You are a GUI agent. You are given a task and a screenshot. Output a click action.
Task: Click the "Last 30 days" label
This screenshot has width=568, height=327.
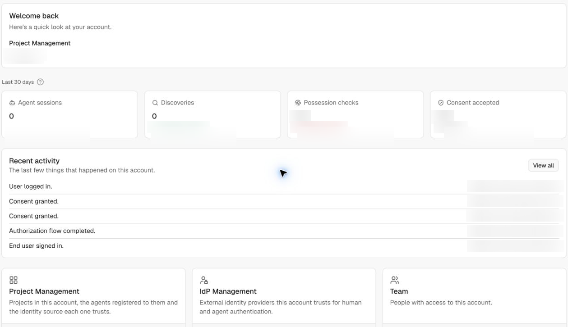tap(18, 82)
